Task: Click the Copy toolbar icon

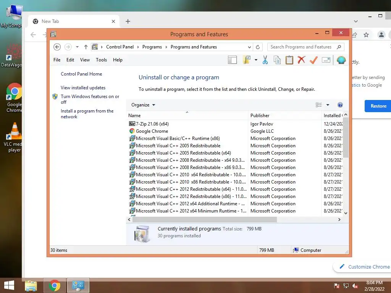Action: tap(277, 60)
